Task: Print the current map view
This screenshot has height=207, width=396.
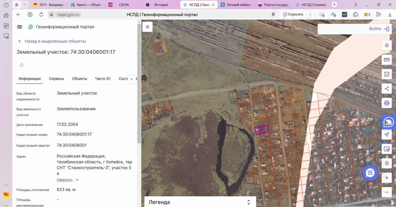Action: (386, 103)
